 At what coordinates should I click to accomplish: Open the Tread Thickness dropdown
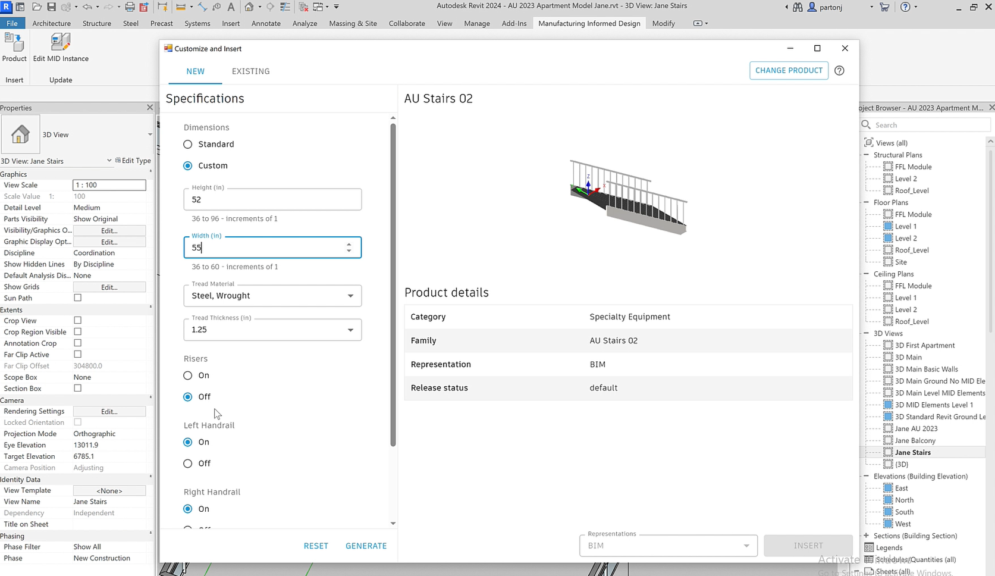[272, 330]
